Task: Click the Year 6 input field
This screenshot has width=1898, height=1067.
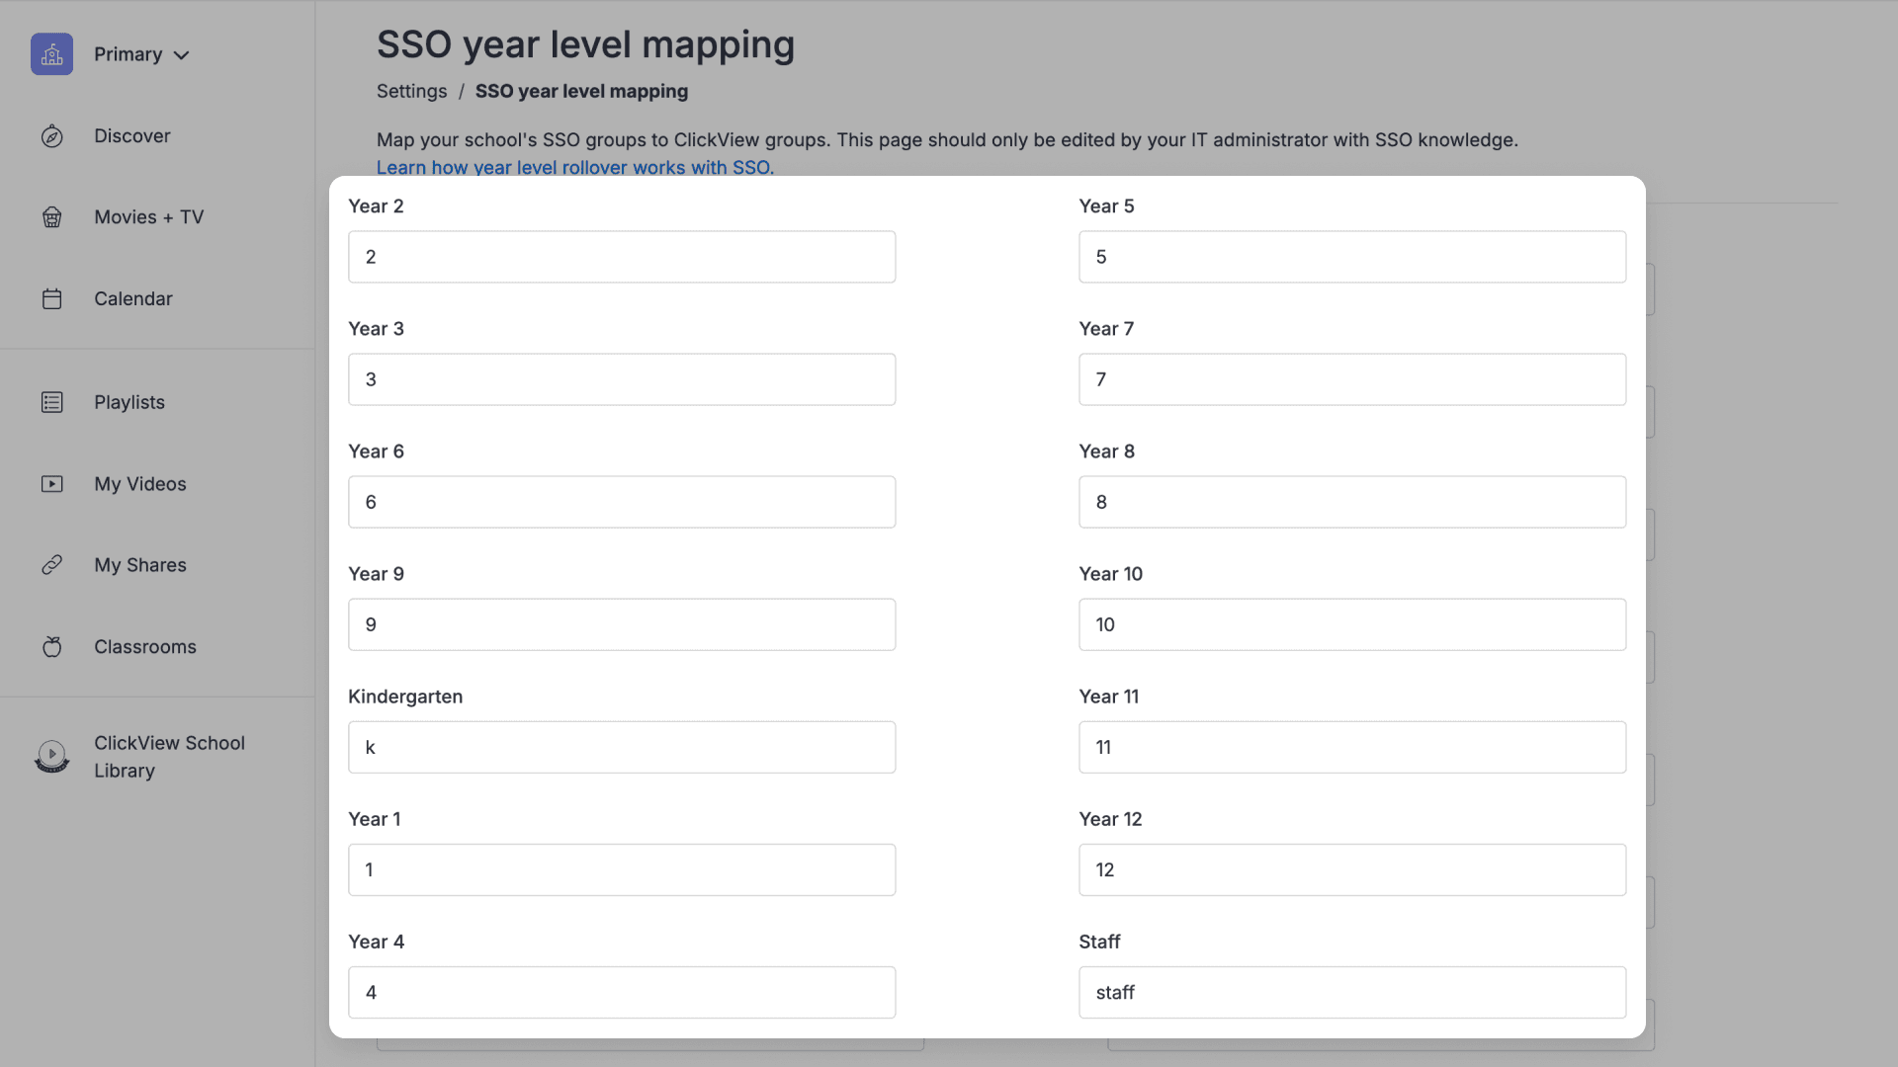Action: [622, 502]
